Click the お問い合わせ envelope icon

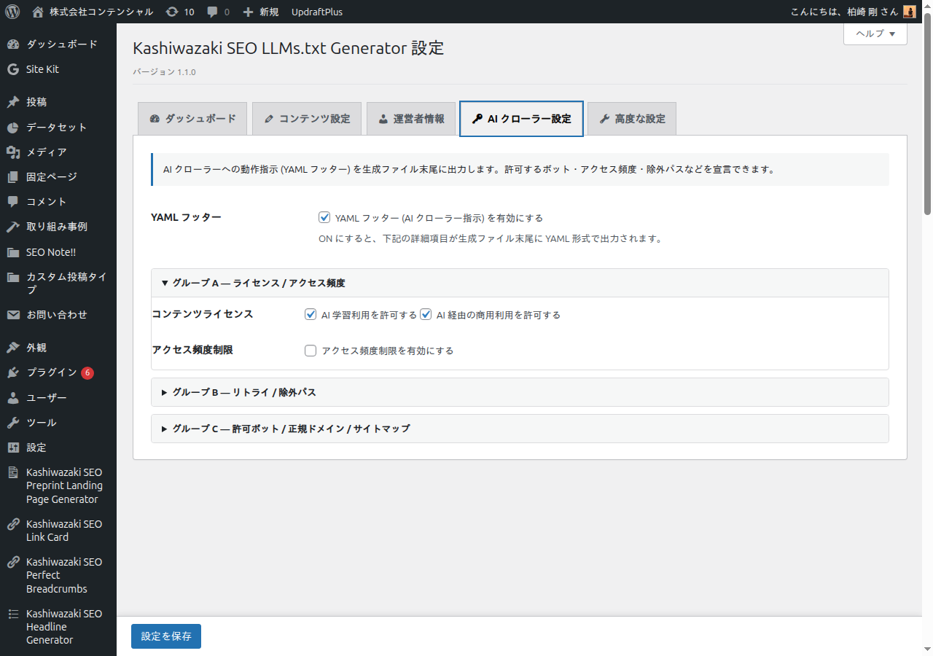13,315
